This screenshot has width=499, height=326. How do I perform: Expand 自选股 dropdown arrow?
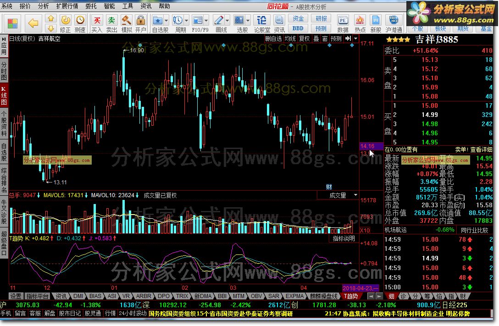pyautogui.click(x=166, y=21)
